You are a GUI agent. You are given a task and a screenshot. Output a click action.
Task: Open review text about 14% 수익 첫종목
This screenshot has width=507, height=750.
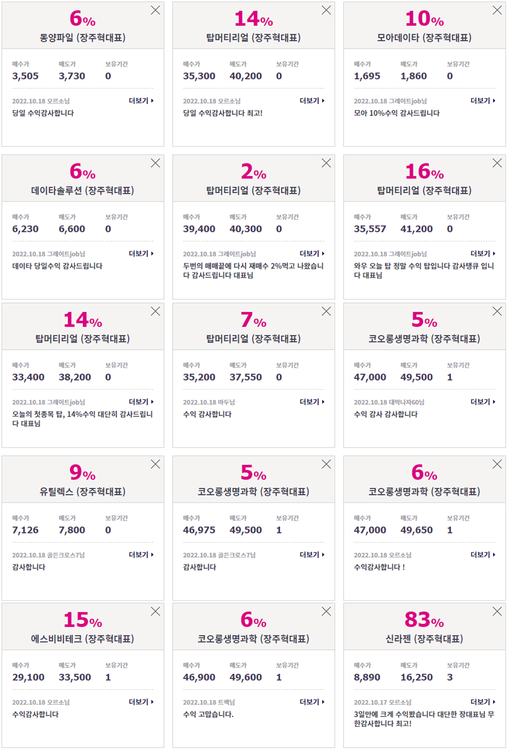click(82, 419)
